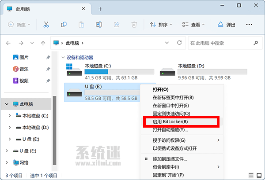Collapse the 此电脑 tree node
This screenshot has height=180, width=265.
point(7,104)
